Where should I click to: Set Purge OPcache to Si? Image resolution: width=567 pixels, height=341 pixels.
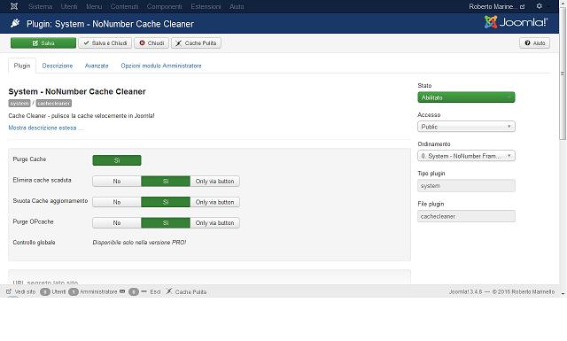point(166,222)
